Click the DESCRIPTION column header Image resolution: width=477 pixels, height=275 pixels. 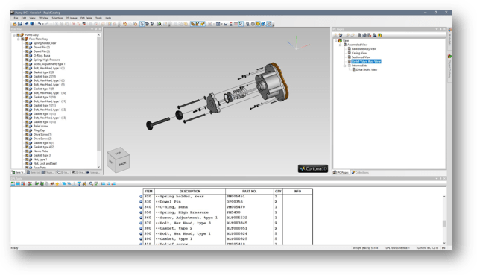pos(190,192)
